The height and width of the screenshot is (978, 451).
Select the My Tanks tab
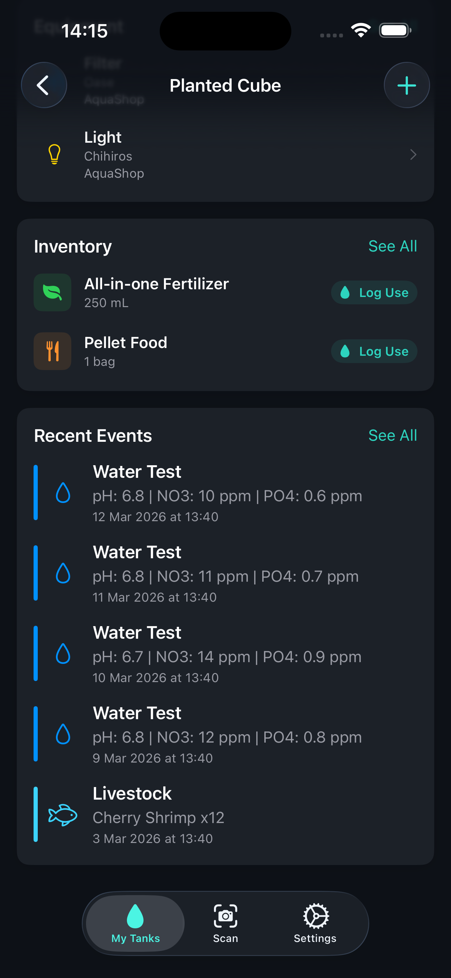[136, 923]
